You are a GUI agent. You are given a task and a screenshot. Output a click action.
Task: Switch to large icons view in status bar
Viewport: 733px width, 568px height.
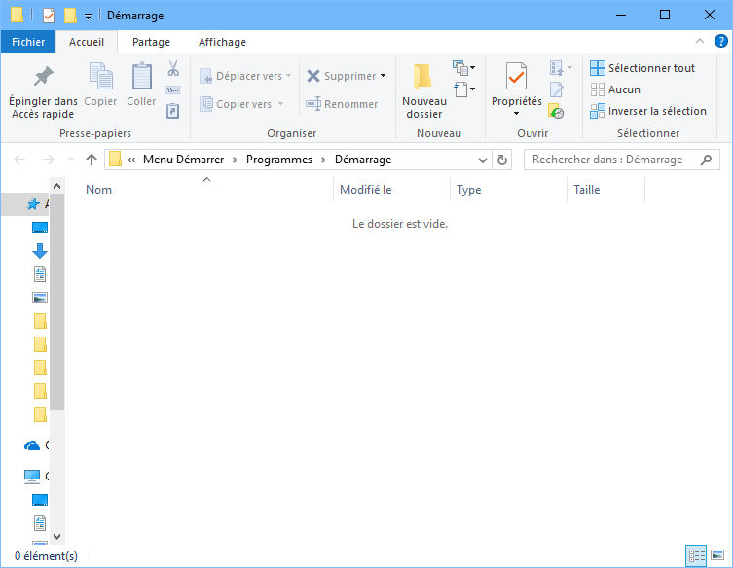point(717,556)
